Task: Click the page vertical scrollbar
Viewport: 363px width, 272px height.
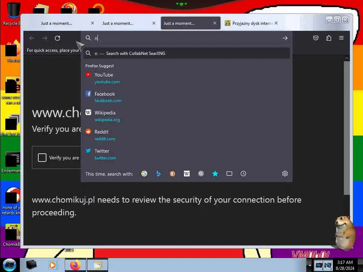Action: pyautogui.click(x=347, y=127)
